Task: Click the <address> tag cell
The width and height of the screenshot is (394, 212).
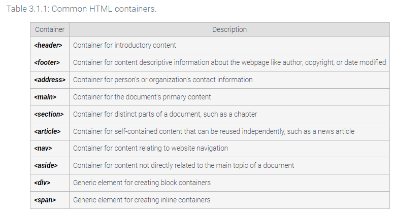Action: [49, 80]
